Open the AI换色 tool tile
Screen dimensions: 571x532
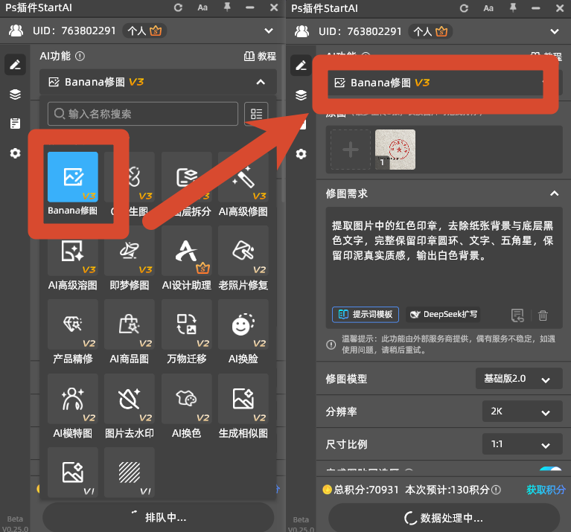pos(186,399)
